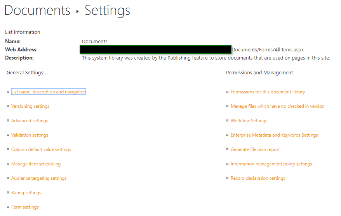Open Form settings link
The width and height of the screenshot is (341, 216).
pos(25,207)
